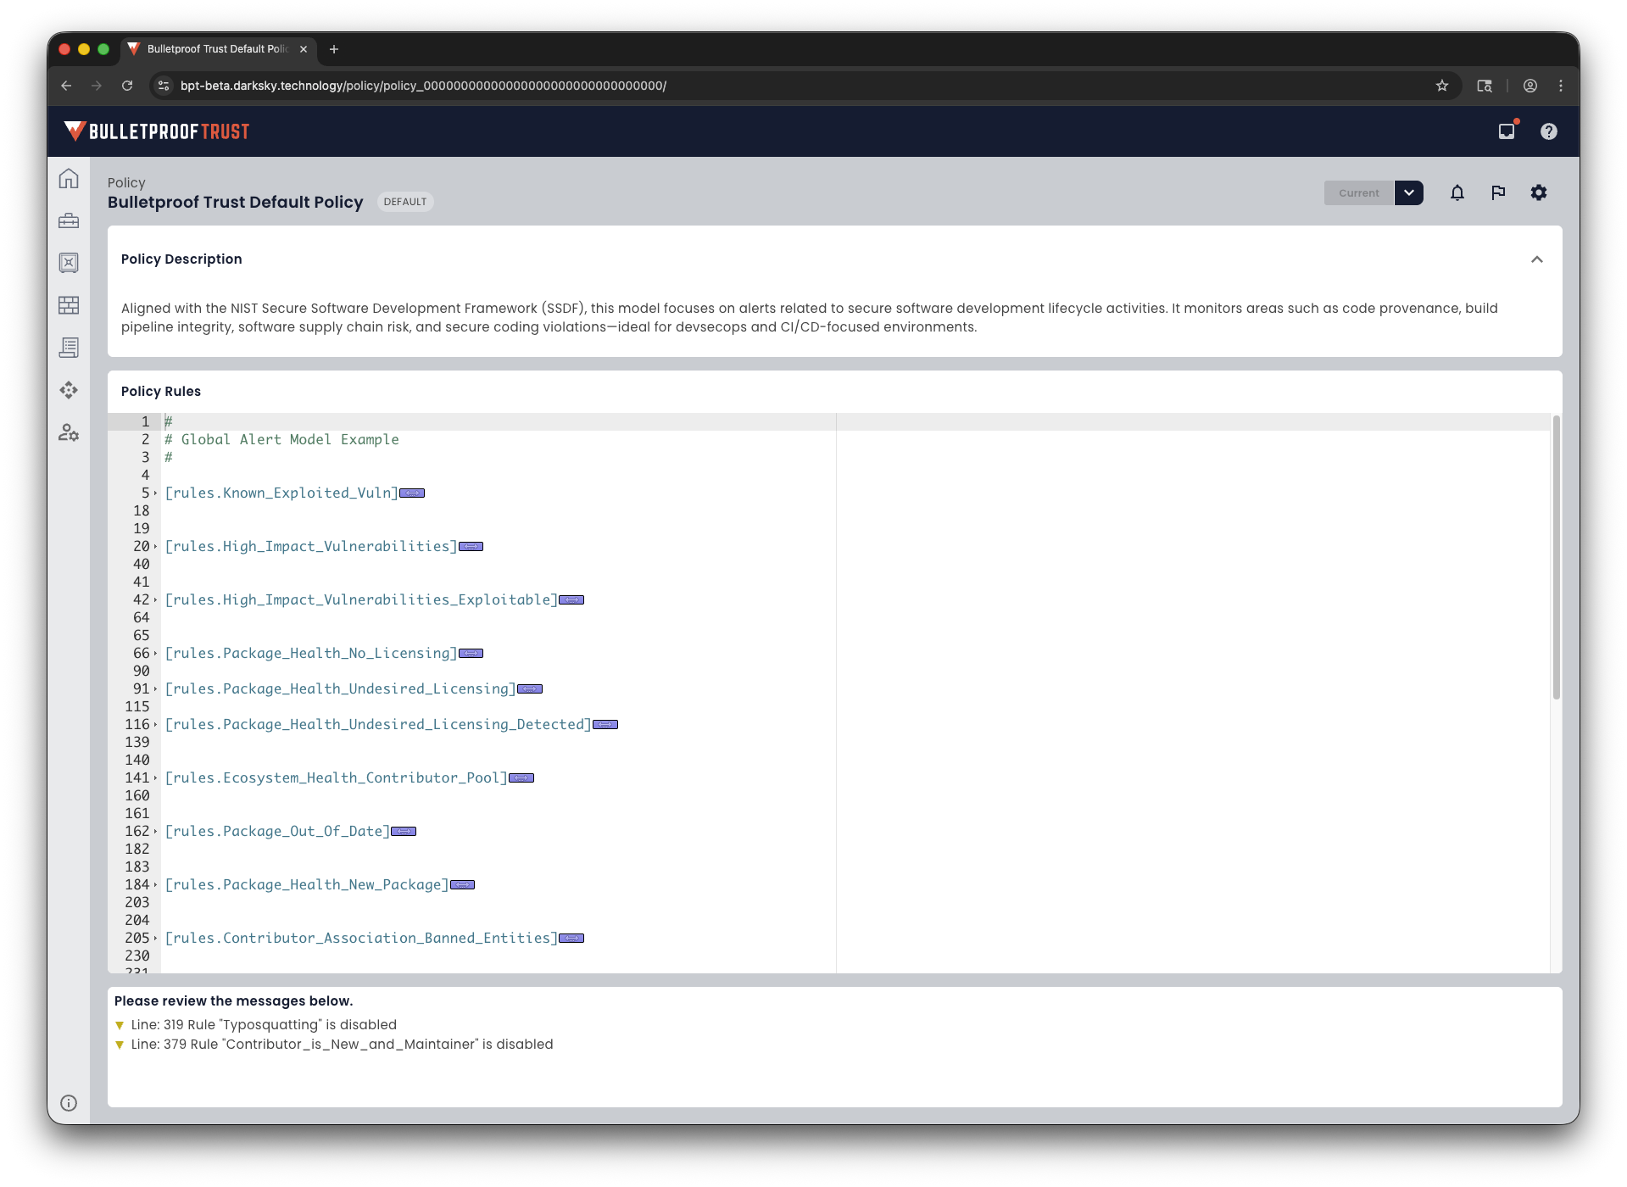Open the new browser tab button
1627x1187 pixels.
click(x=334, y=49)
